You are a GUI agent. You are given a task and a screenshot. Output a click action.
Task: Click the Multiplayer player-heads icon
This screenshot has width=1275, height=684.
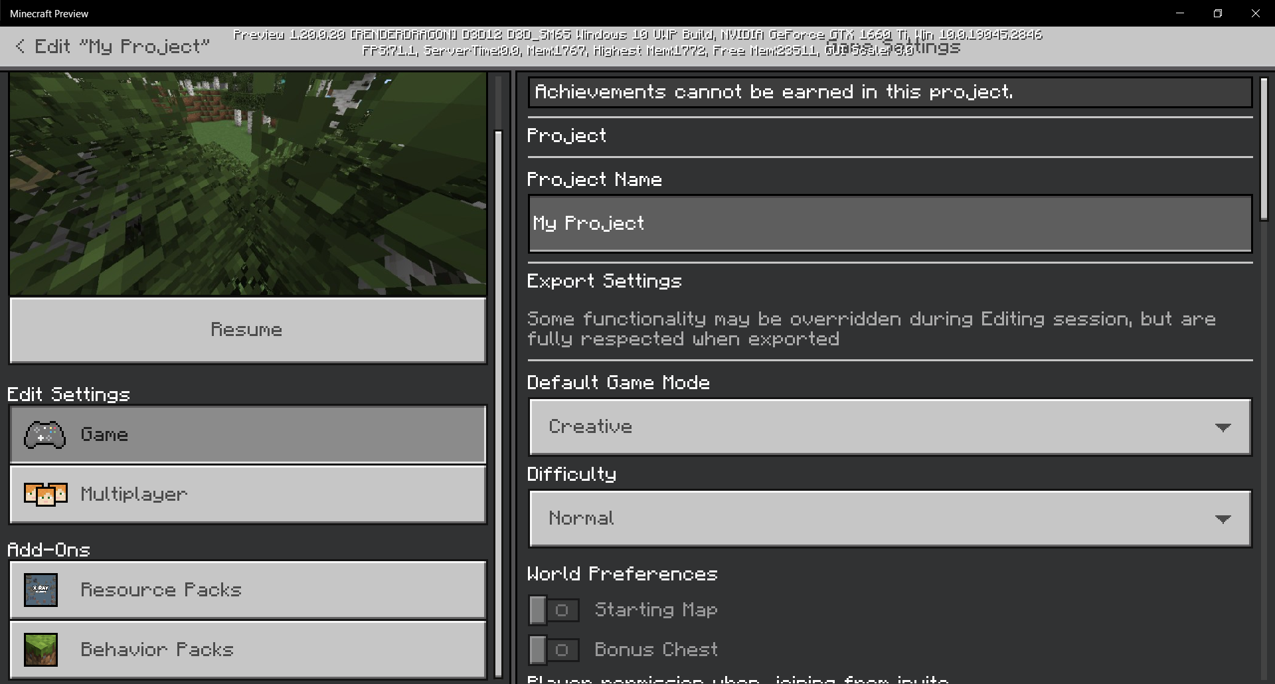44,494
